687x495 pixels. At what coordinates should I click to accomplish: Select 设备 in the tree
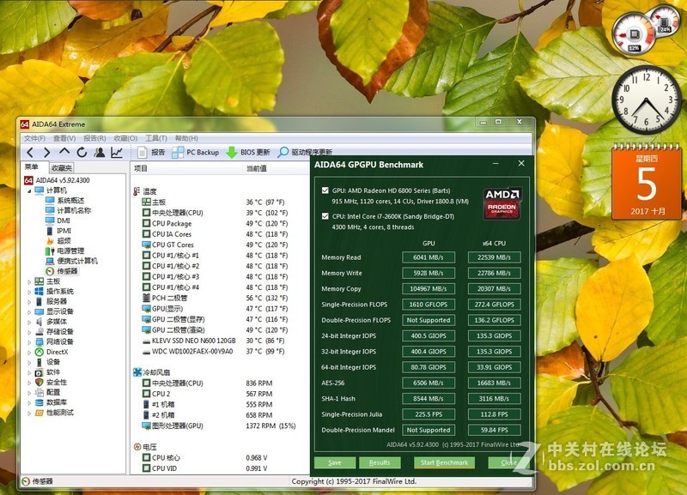[47, 362]
